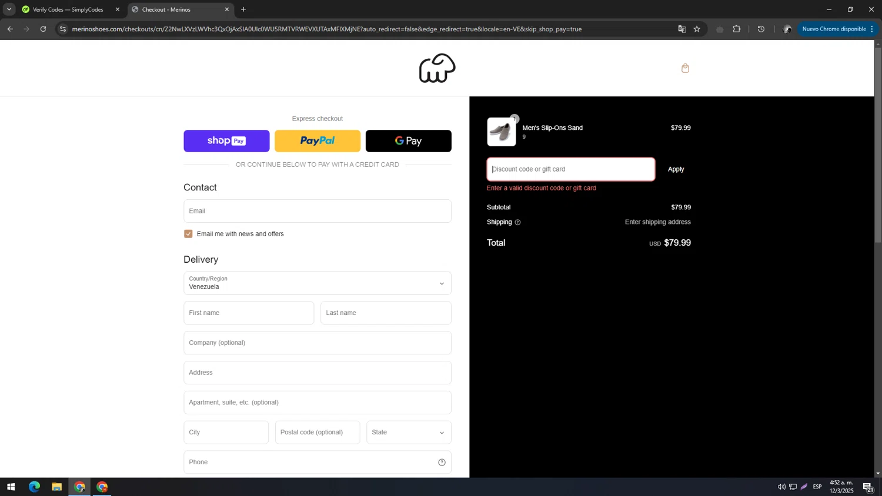The width and height of the screenshot is (882, 496).
Task: Select Google Pay express checkout
Action: pos(409,141)
